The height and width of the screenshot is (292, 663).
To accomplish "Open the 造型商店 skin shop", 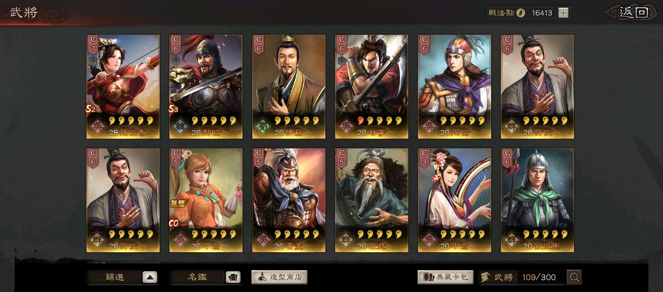I will pyautogui.click(x=279, y=277).
